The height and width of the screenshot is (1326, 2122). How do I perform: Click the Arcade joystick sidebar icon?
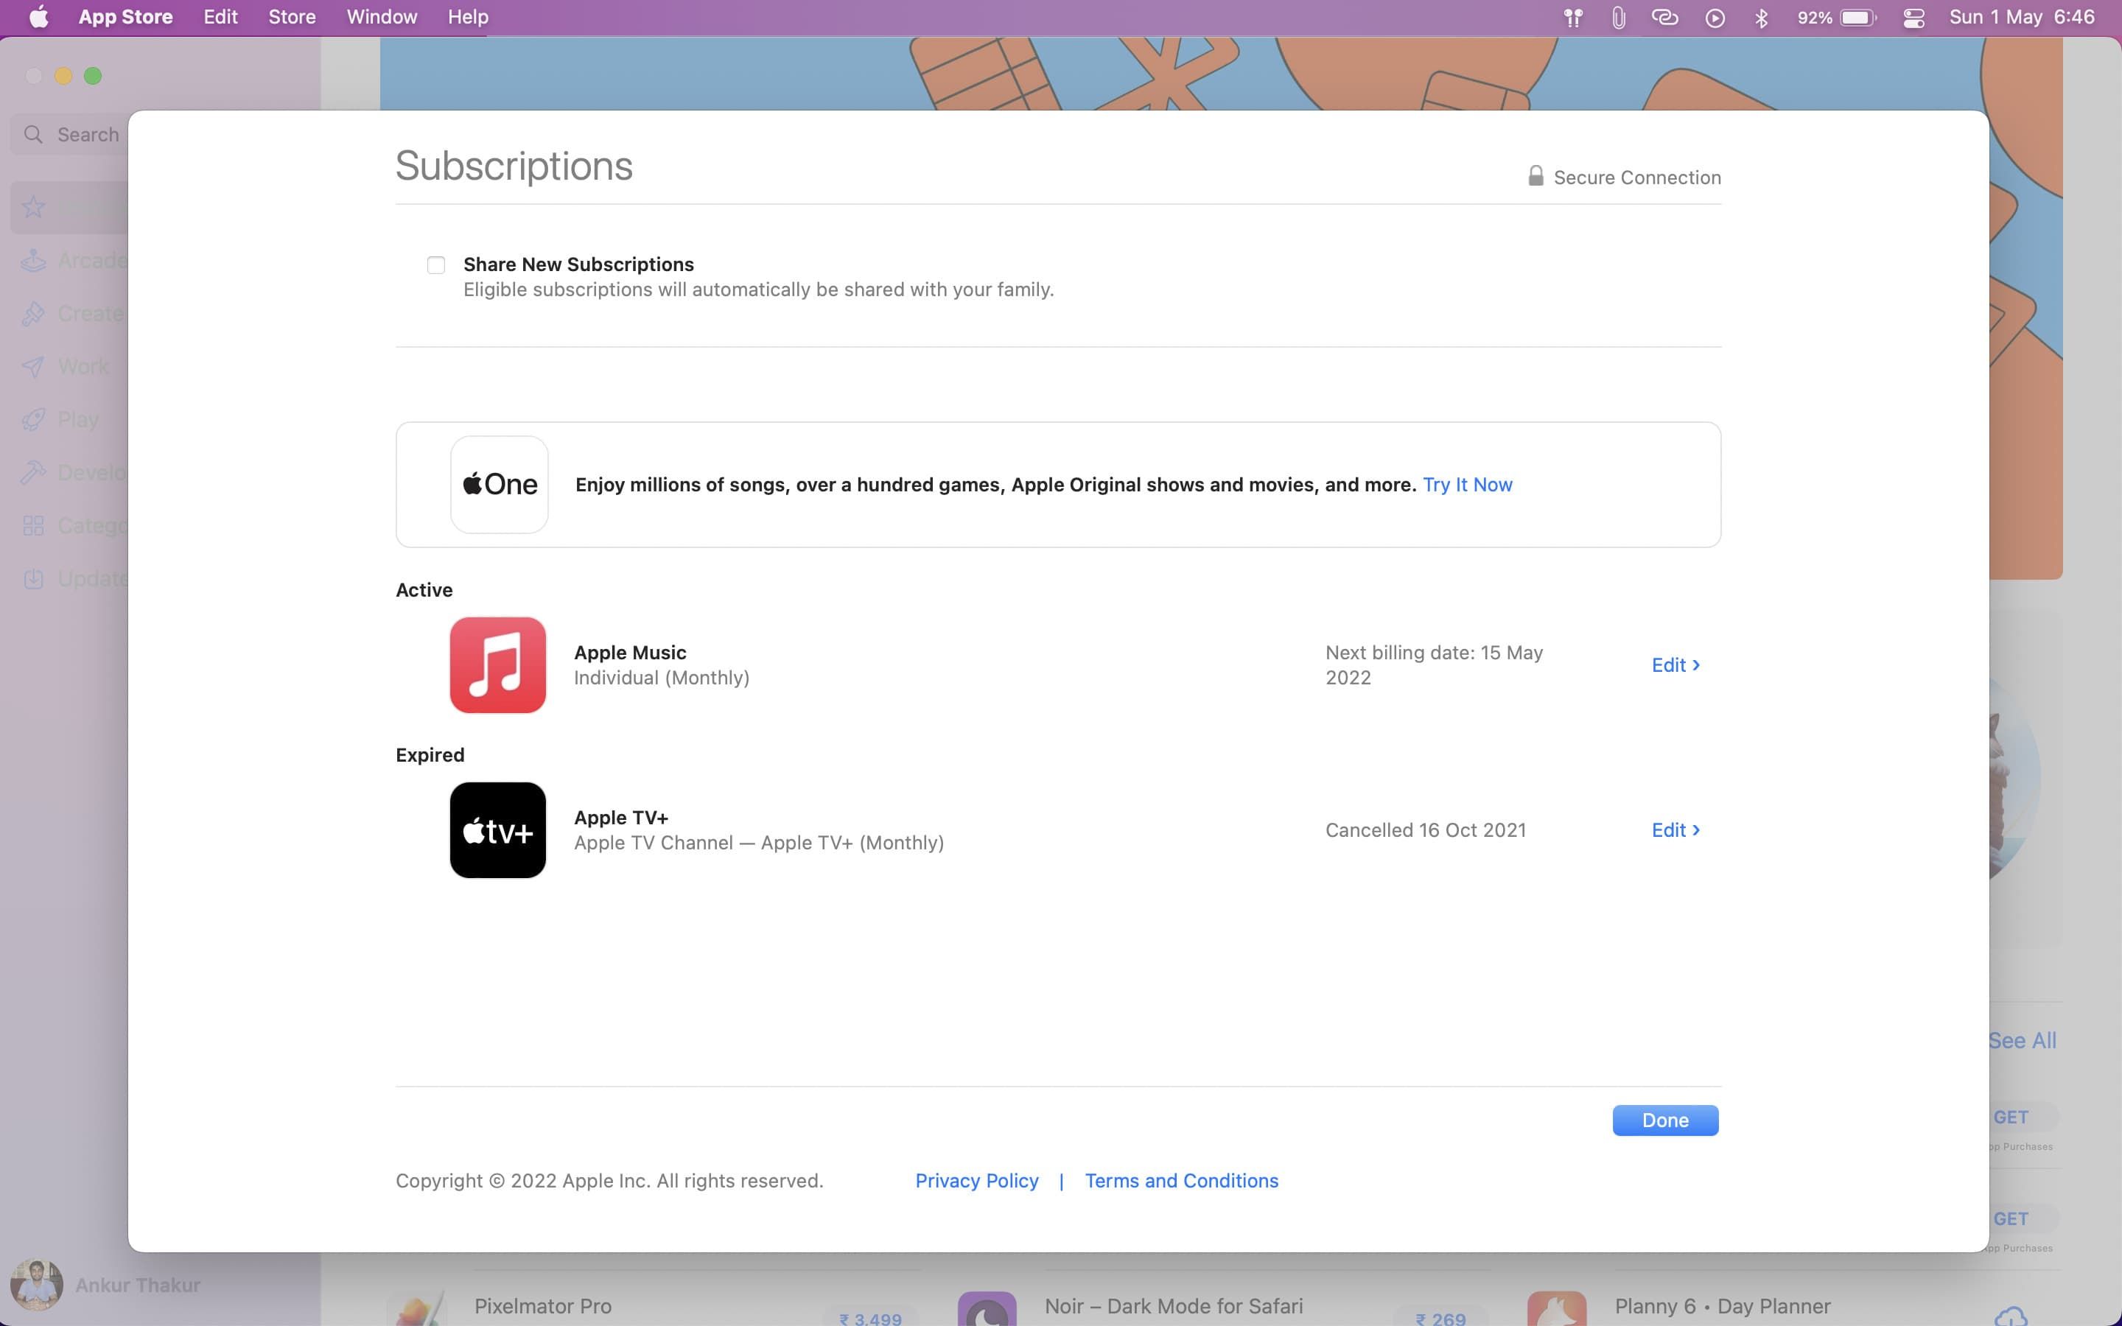(33, 261)
